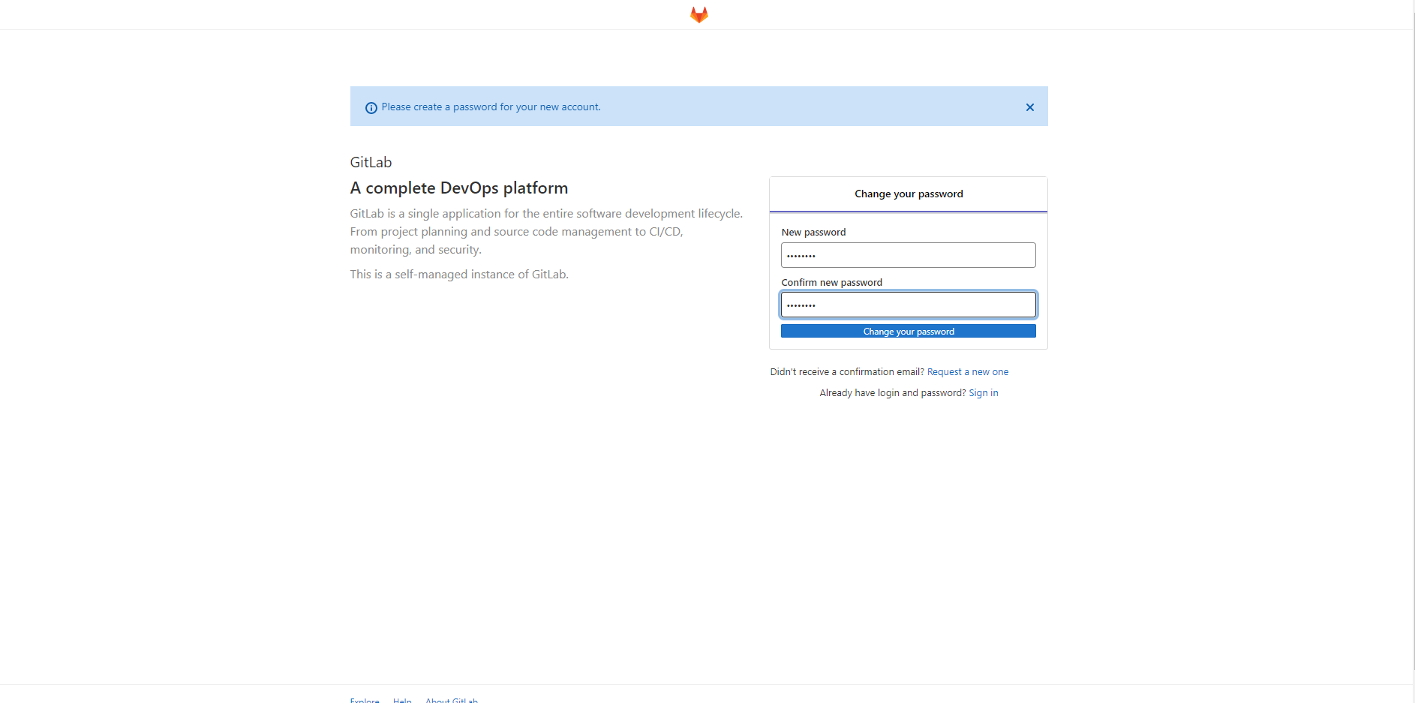
Task: Click the GitLab fox logo
Action: click(x=699, y=15)
